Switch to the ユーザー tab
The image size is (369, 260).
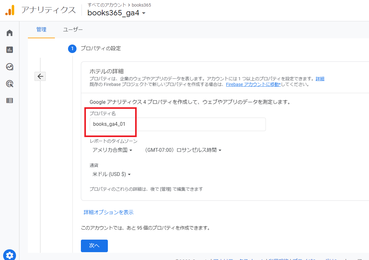(x=73, y=29)
